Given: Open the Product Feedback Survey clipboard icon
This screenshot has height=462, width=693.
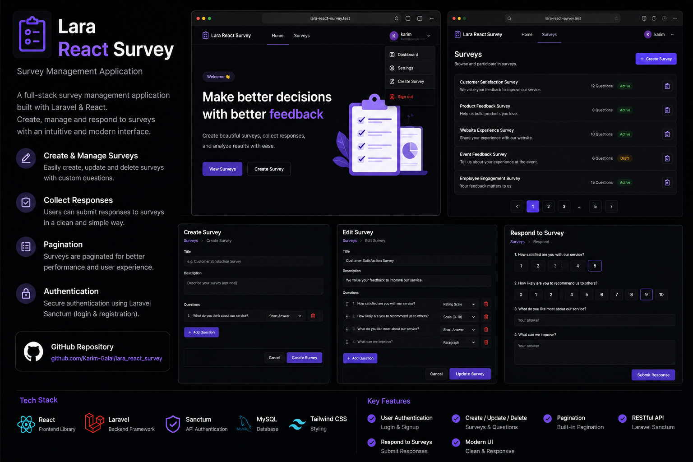Looking at the screenshot, I should coord(667,110).
